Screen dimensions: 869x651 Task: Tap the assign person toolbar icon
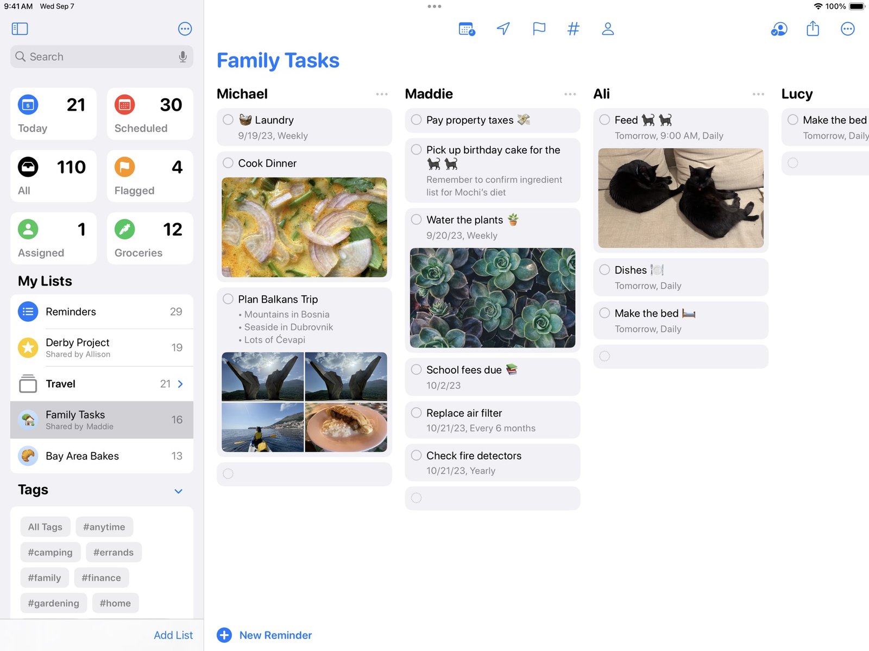pyautogui.click(x=608, y=29)
